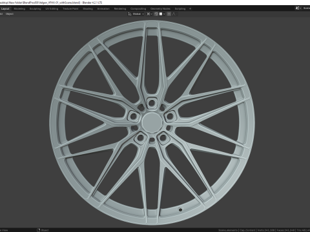310x232 pixels.
Task: Open the Transform Pivot Point menu
Action: tap(149, 14)
